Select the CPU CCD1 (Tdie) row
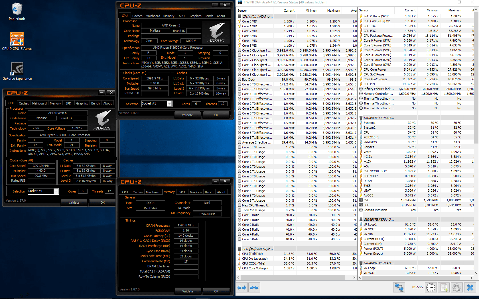Screen dimensions: 479x299 pyautogui.click(x=297, y=263)
